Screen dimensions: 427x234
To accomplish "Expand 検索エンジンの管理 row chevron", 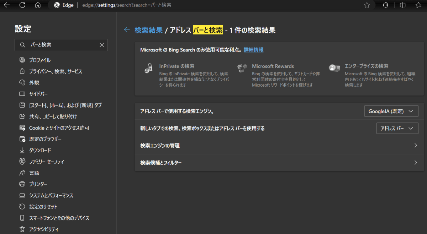I will (x=416, y=146).
